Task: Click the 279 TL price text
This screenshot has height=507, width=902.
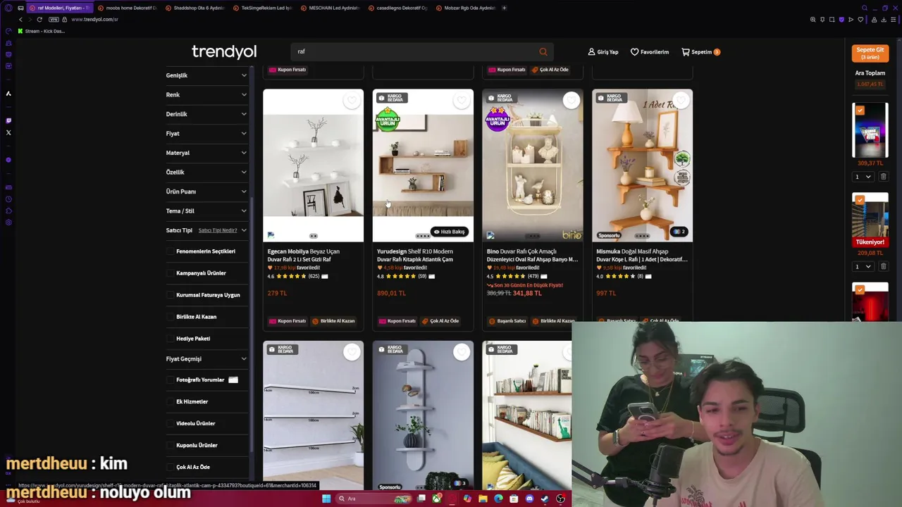Action: click(x=277, y=293)
